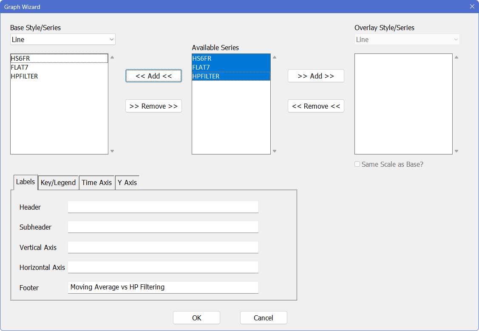479x331 pixels.
Task: Switch to the Key/Legend tab
Action: pyautogui.click(x=58, y=182)
